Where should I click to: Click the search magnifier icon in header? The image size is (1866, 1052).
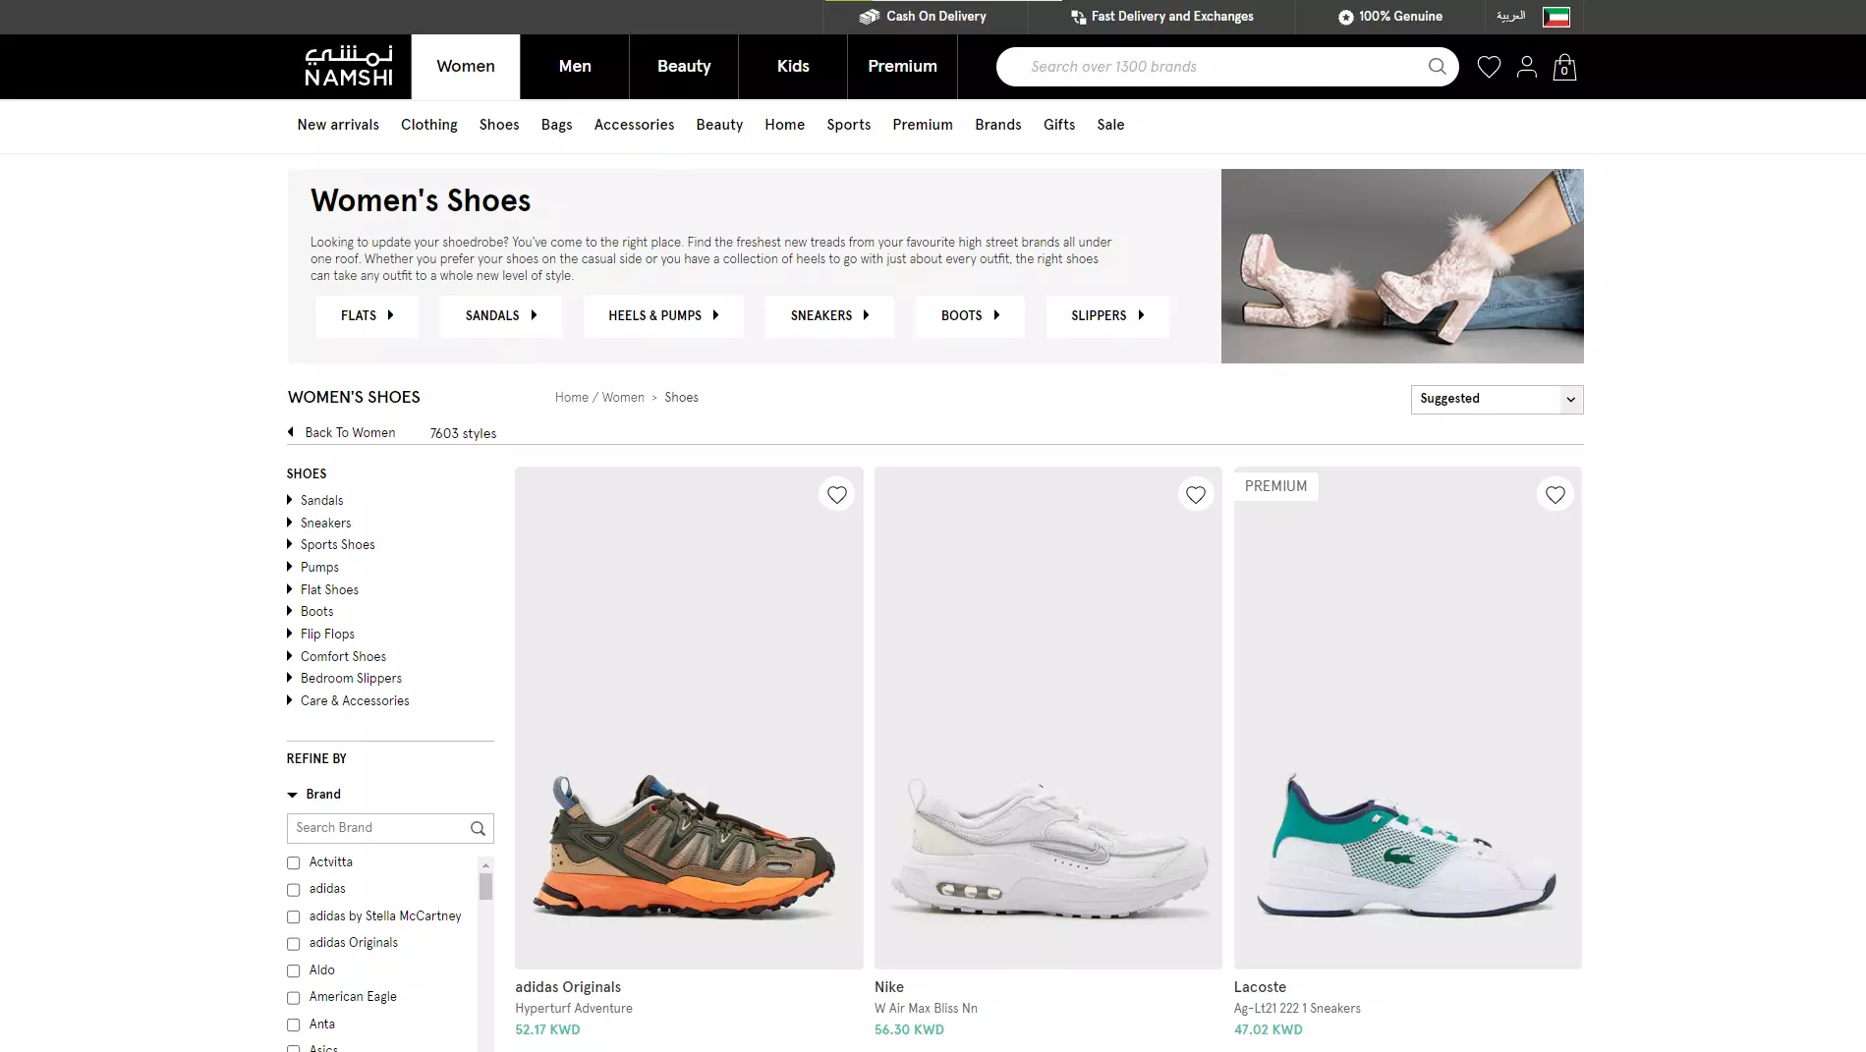pos(1437,67)
